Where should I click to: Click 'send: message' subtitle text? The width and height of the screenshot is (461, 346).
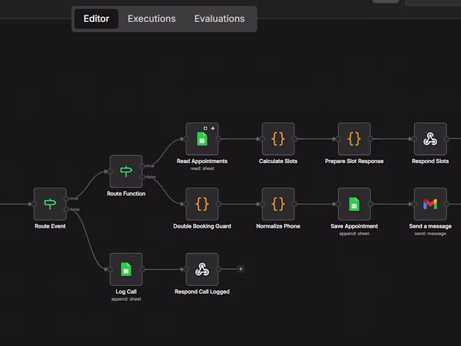coord(430,234)
